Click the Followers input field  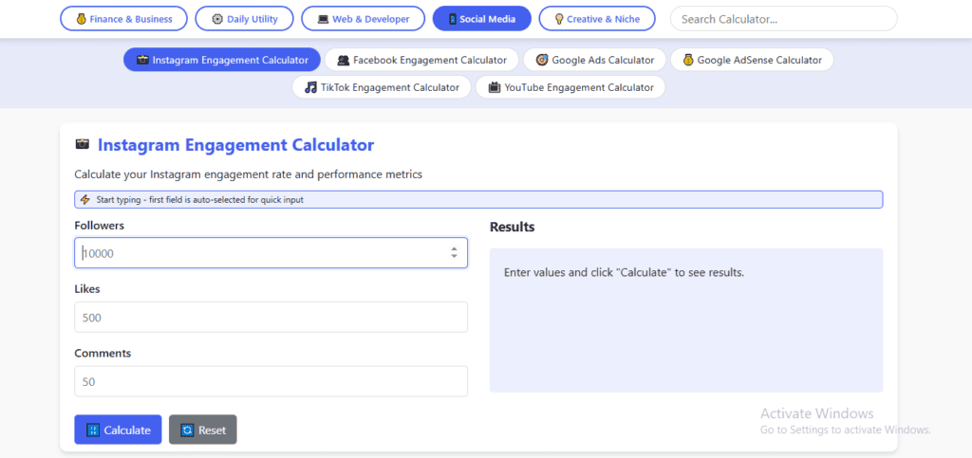271,252
